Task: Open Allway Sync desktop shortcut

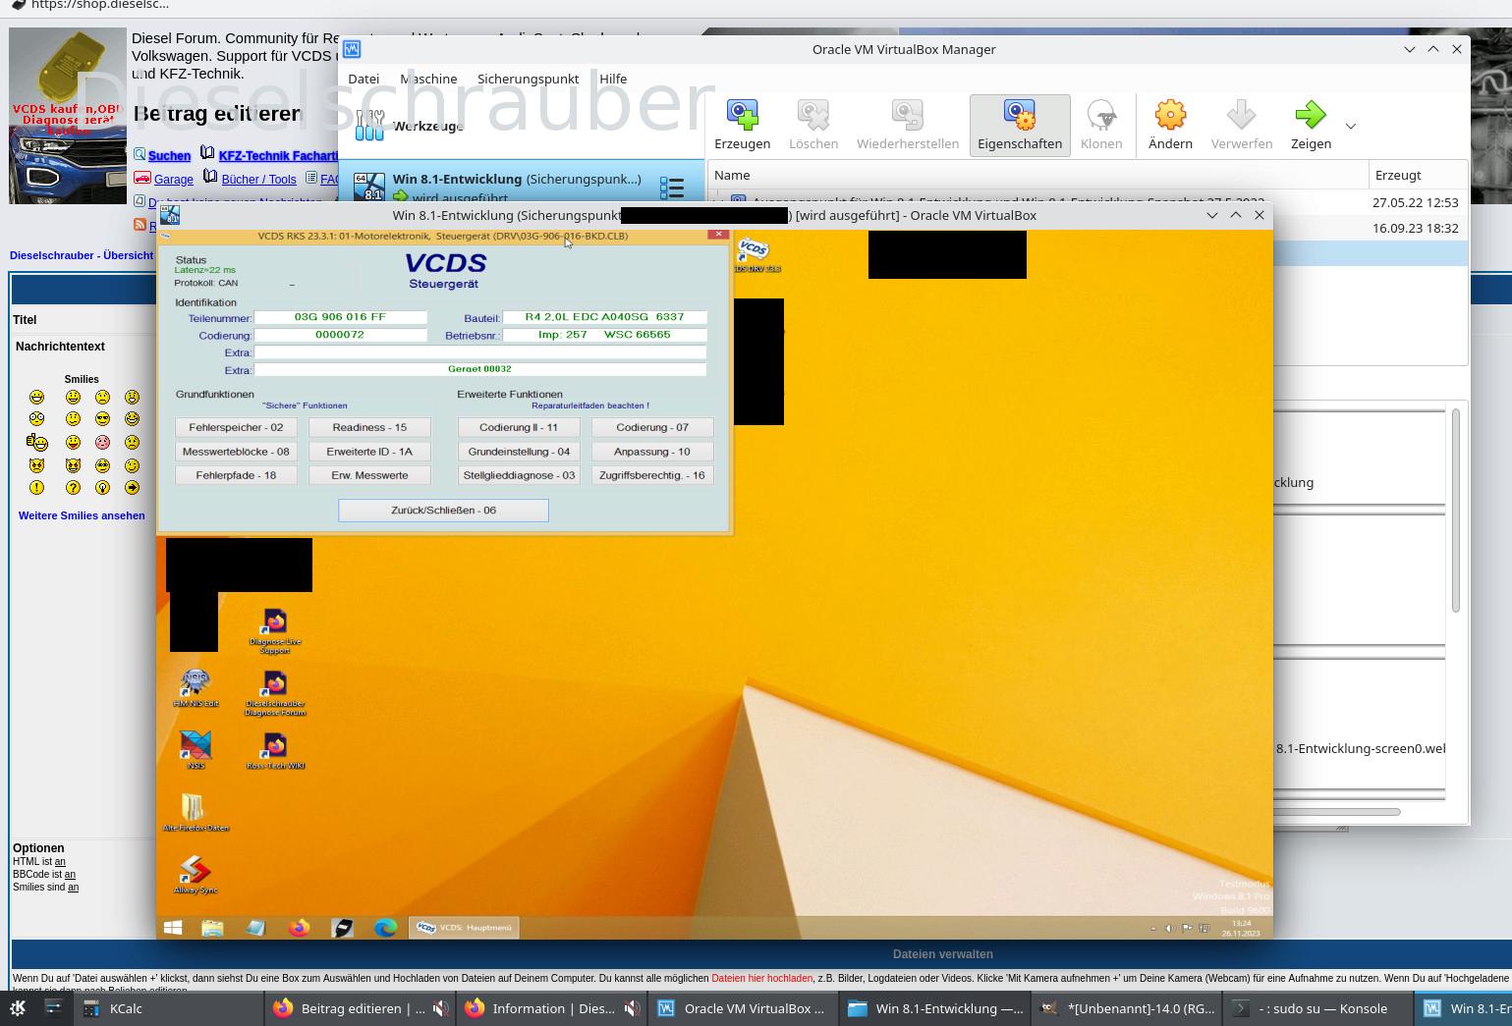Action: 196,875
